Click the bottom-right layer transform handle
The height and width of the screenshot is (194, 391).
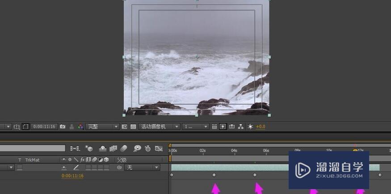[x=269, y=115]
